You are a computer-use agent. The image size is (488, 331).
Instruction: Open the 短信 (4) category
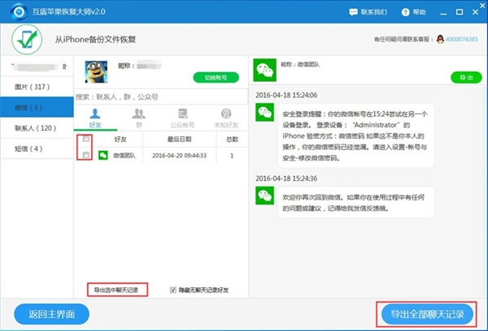[37, 148]
